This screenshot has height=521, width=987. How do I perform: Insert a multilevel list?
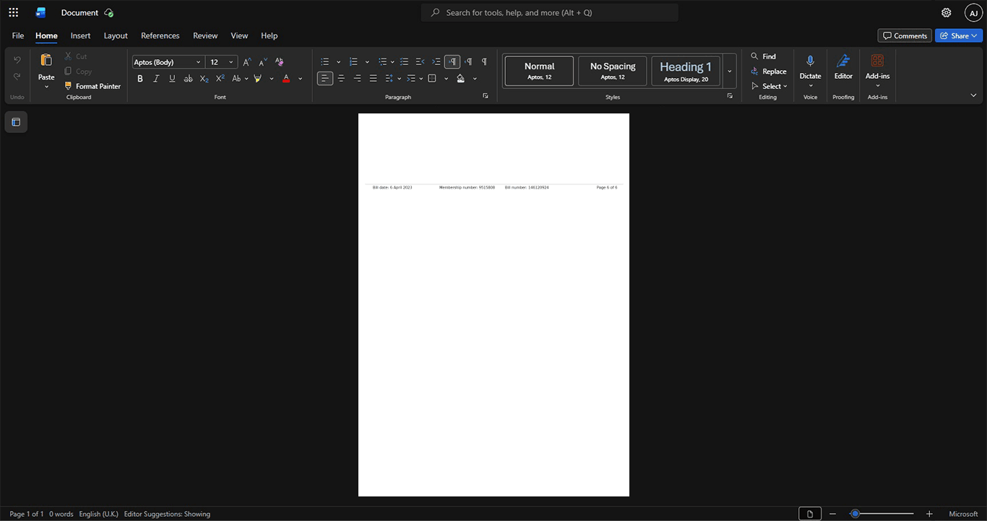[x=383, y=62]
